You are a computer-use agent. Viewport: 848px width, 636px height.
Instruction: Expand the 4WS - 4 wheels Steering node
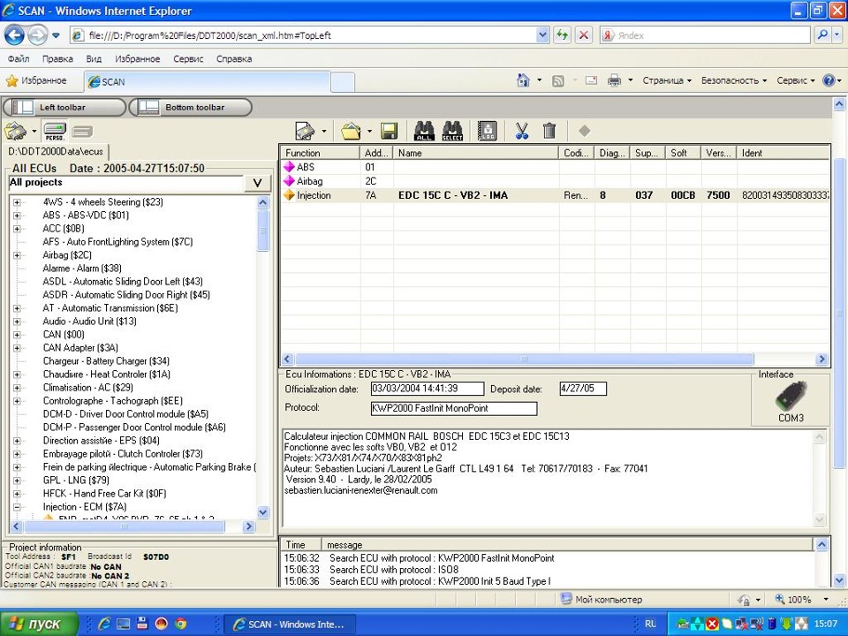pyautogui.click(x=17, y=202)
